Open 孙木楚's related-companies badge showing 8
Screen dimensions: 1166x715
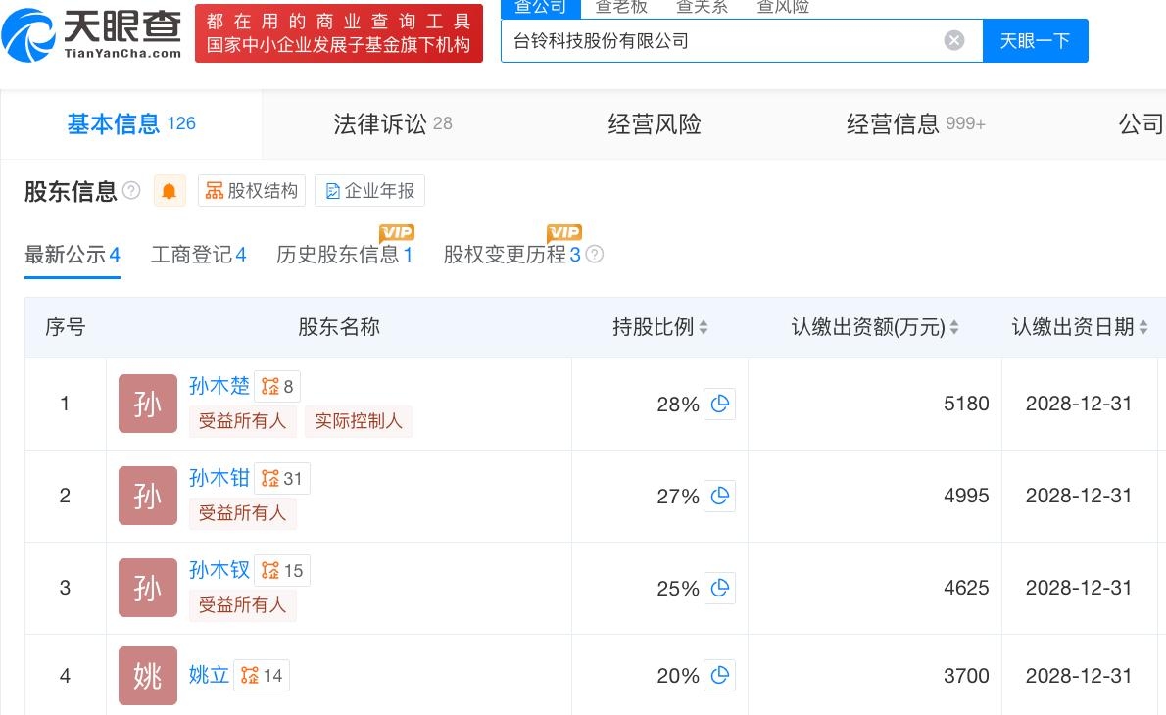click(277, 386)
